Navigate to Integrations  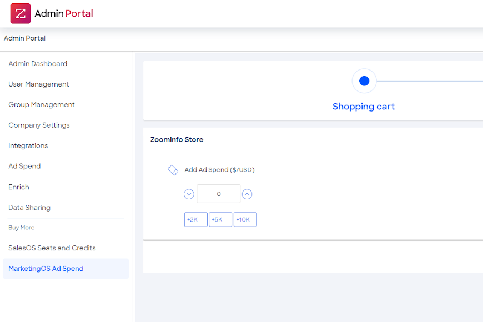(x=28, y=146)
